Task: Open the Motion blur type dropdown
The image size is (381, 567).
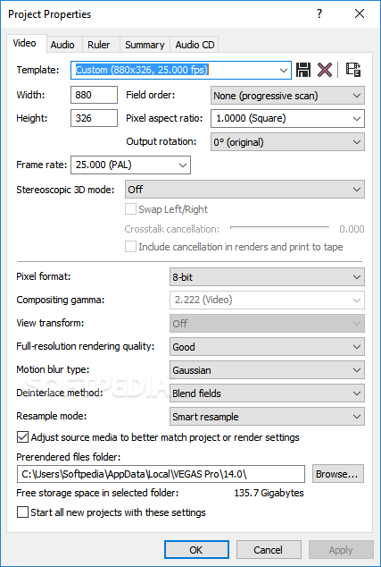Action: 267,370
